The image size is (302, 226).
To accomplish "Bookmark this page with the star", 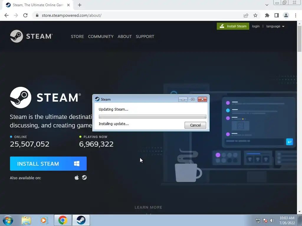I will point(255,15).
